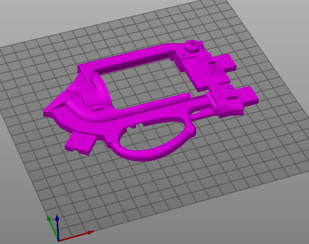Click the XYZ axis gizmo in the corner

[70, 228]
